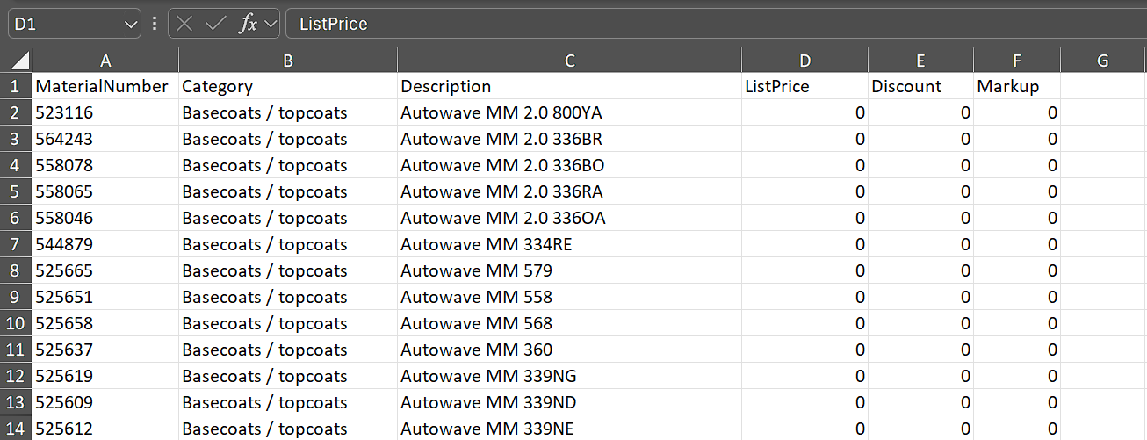The image size is (1147, 440).
Task: Click cell Autowave MM 2.0 336BO
Action: click(x=569, y=165)
